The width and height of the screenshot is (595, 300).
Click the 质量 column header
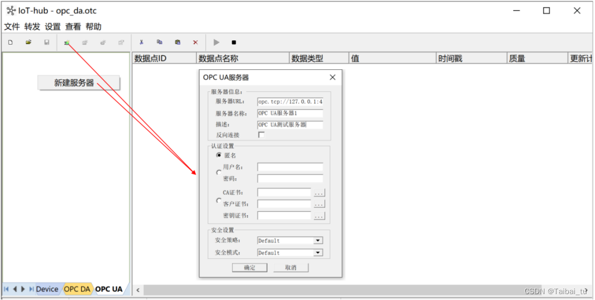tap(537, 58)
